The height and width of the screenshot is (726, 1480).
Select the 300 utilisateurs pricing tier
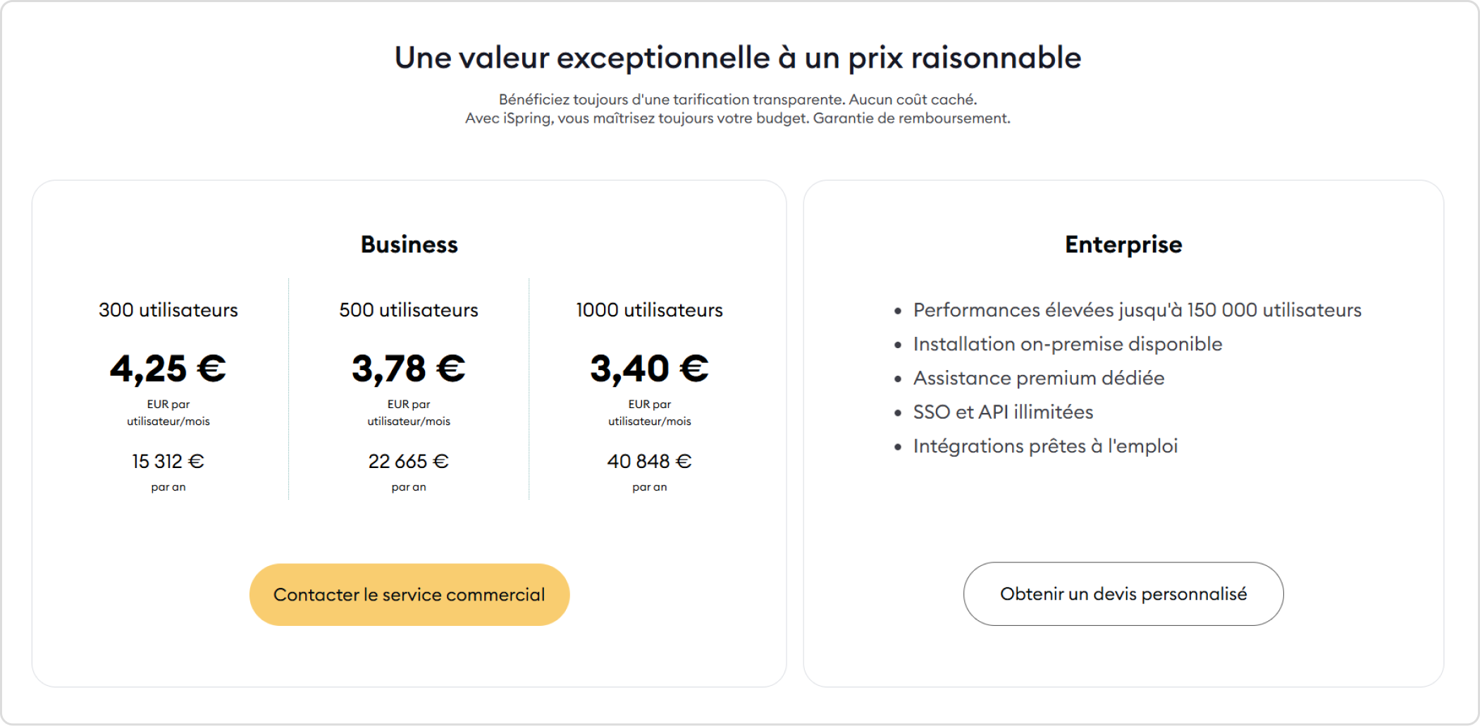click(168, 309)
